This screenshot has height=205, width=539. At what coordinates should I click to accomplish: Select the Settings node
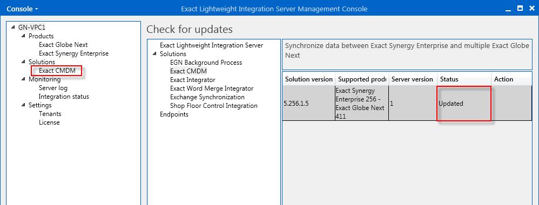point(40,105)
